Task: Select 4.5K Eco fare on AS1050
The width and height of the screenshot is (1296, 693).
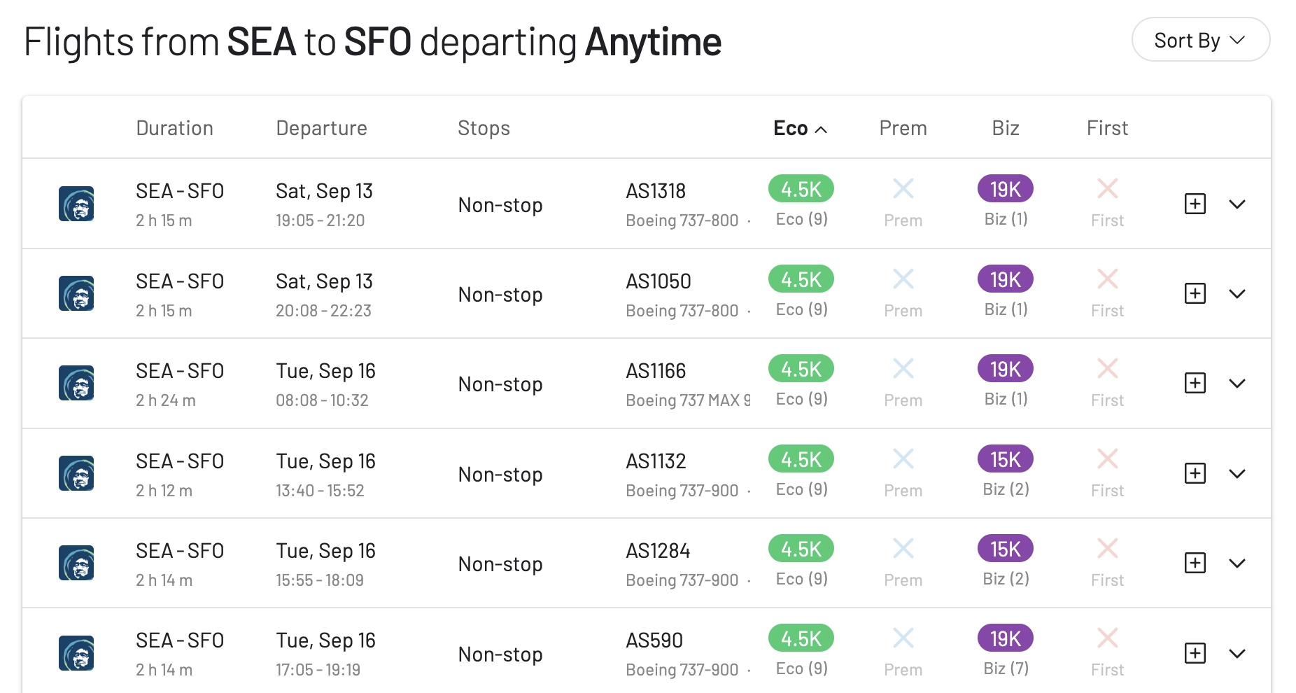Action: click(801, 279)
